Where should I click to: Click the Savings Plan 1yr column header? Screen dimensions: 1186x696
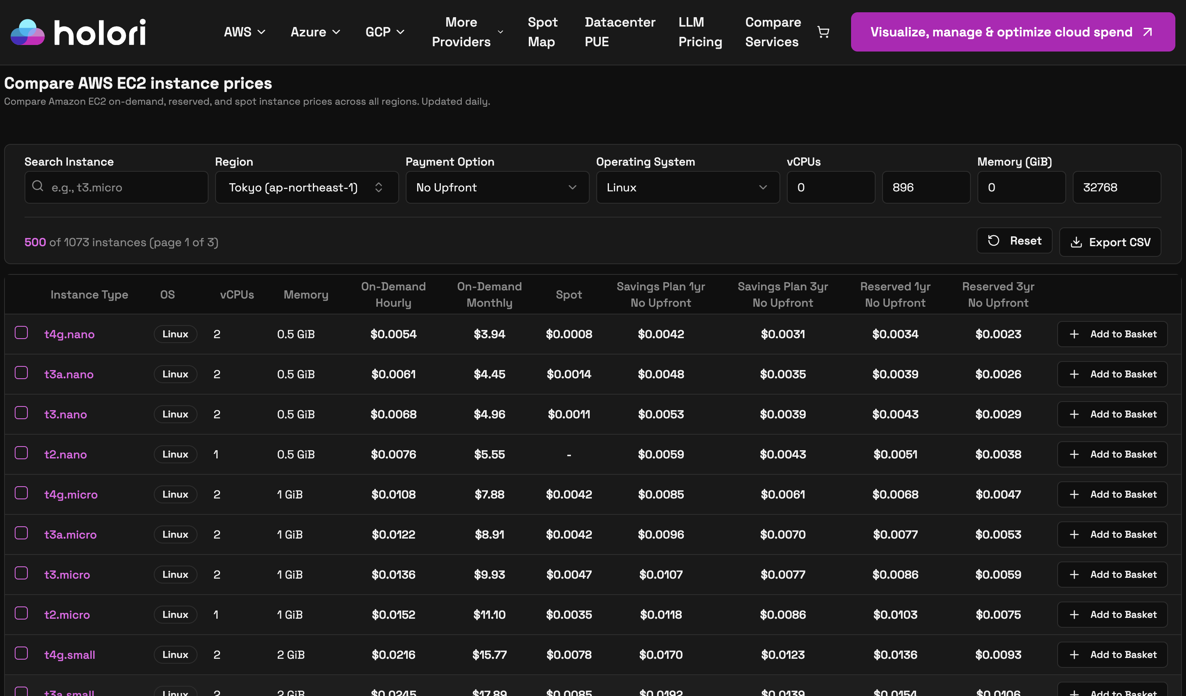point(661,294)
